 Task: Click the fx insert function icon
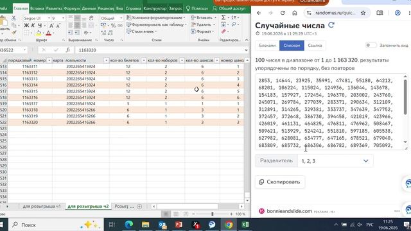coord(67,50)
